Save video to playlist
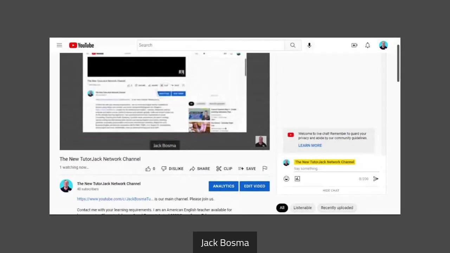 (247, 169)
